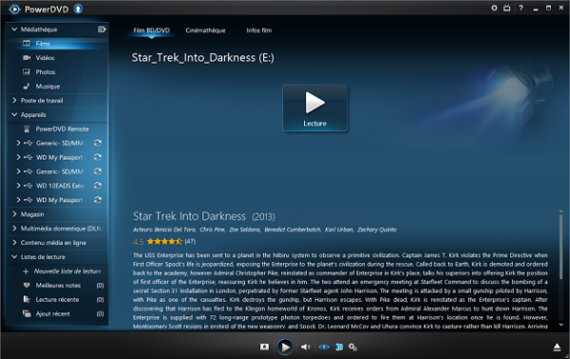Refresh the WD 10EADS device

pos(98,186)
